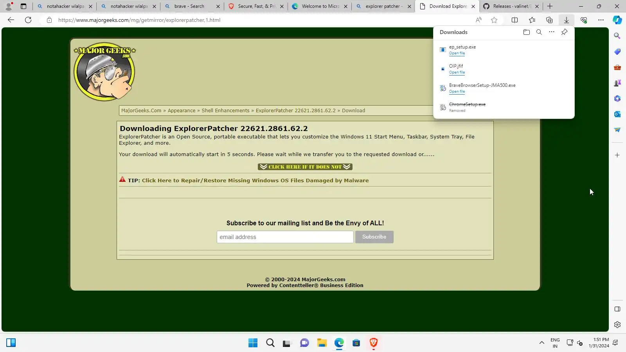The width and height of the screenshot is (626, 352).
Task: Open Shopping tag in the Edge sidebar
Action: [x=617, y=52]
